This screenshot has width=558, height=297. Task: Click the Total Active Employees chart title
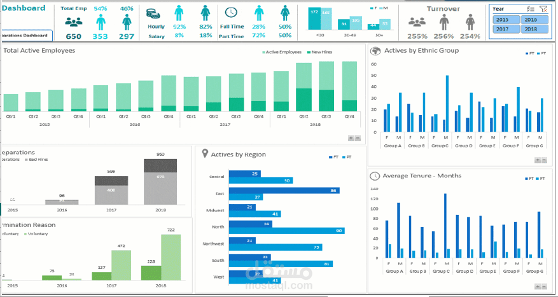click(39, 50)
